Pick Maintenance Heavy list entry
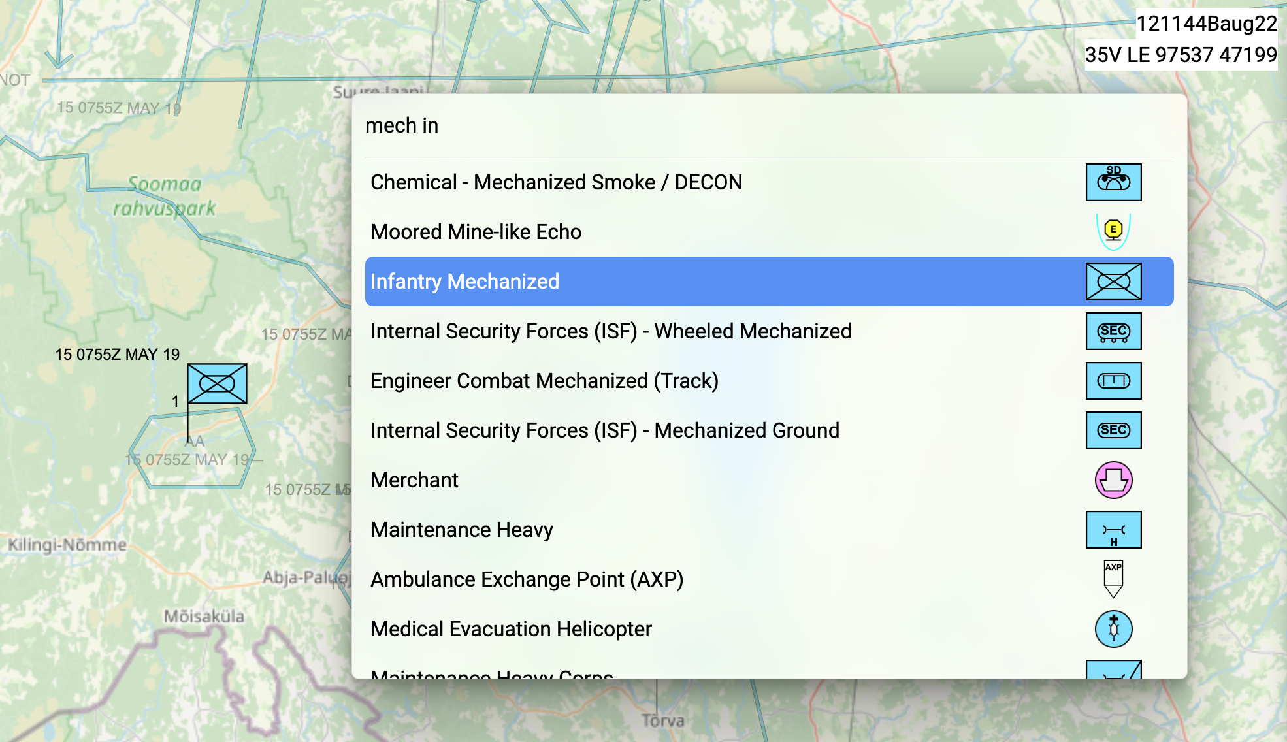Image resolution: width=1287 pixels, height=742 pixels. (x=461, y=530)
